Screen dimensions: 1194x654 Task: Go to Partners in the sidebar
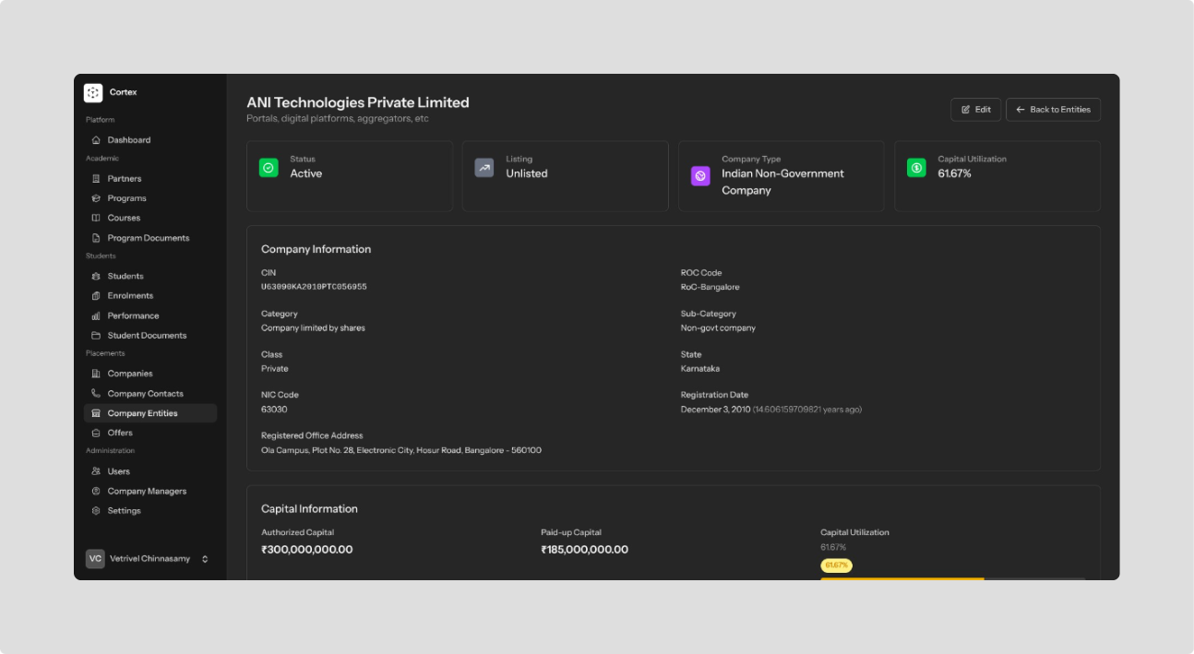coord(150,179)
